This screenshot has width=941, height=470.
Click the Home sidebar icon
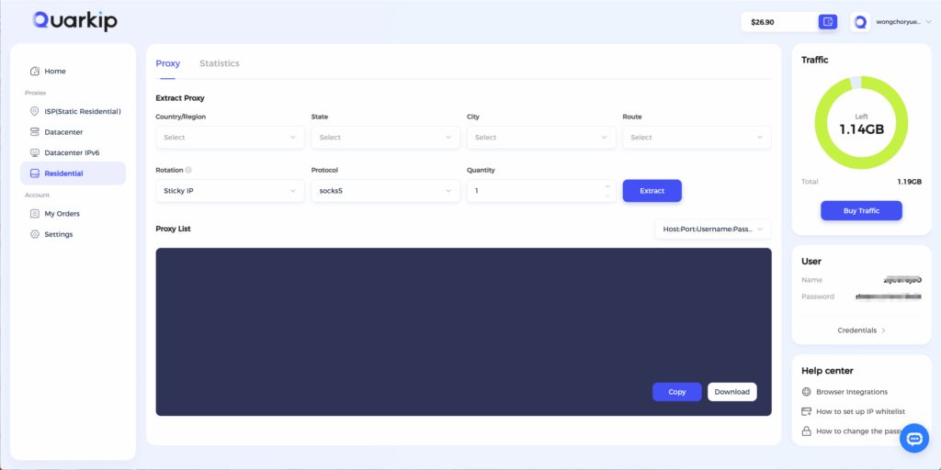tap(35, 71)
